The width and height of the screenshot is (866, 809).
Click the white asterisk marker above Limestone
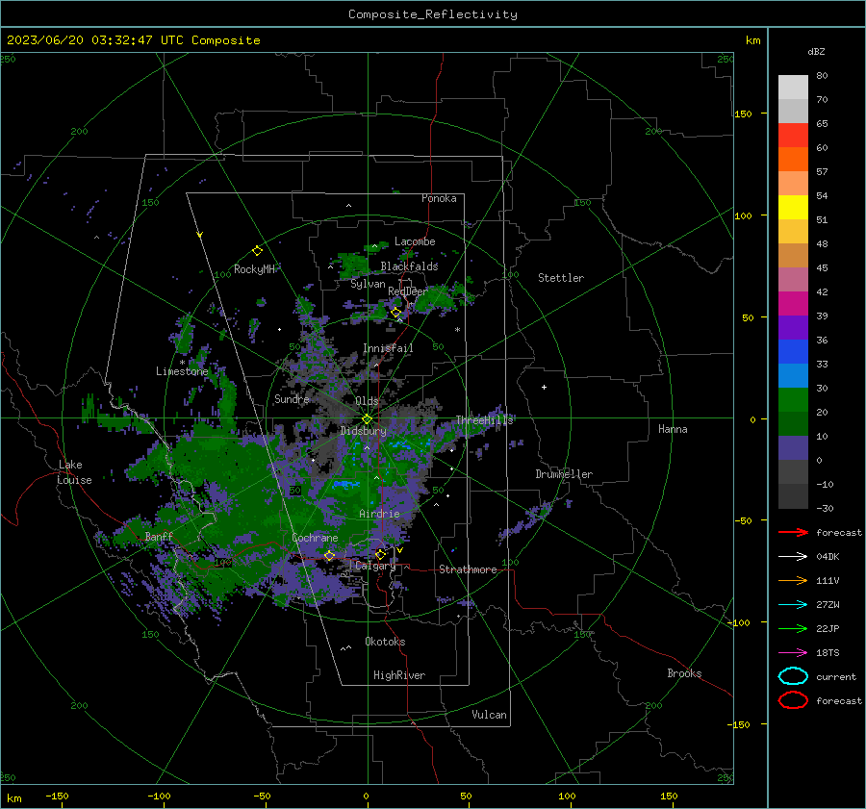[x=182, y=363]
